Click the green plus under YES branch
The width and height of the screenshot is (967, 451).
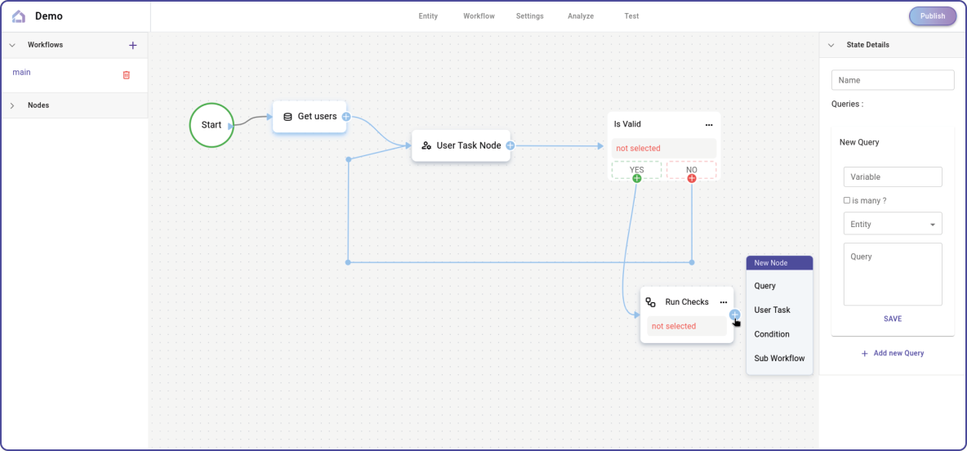[636, 178]
